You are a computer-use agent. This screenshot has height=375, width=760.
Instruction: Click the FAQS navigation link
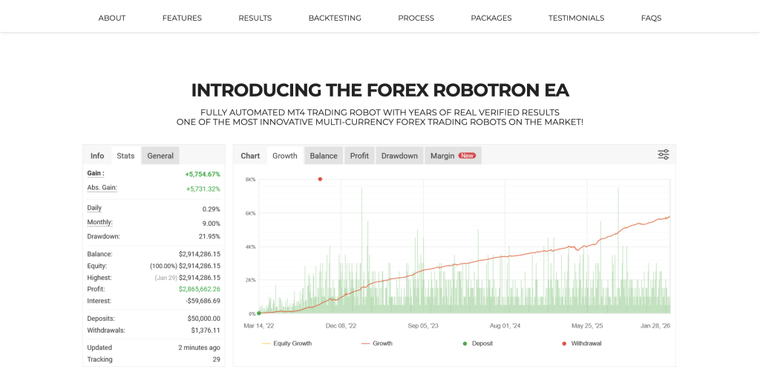(651, 18)
